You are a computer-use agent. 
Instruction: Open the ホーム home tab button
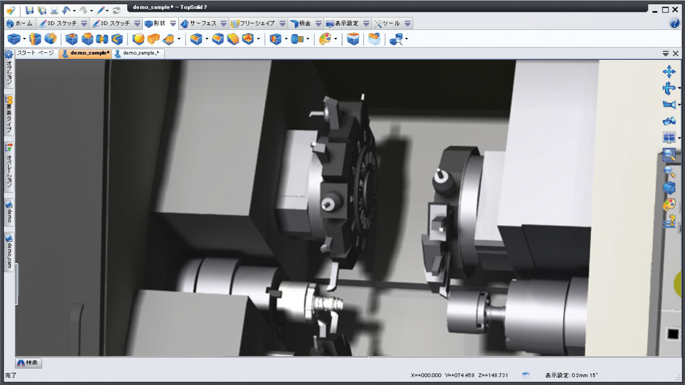20,24
